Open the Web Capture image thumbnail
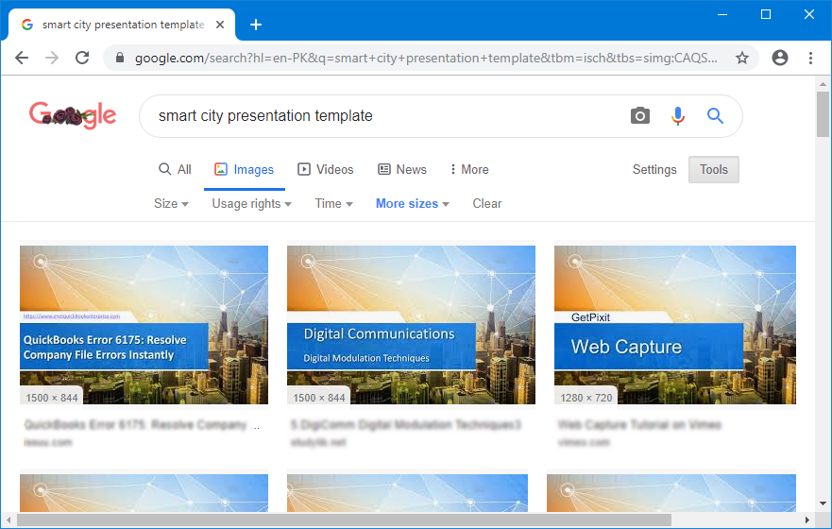 [674, 325]
